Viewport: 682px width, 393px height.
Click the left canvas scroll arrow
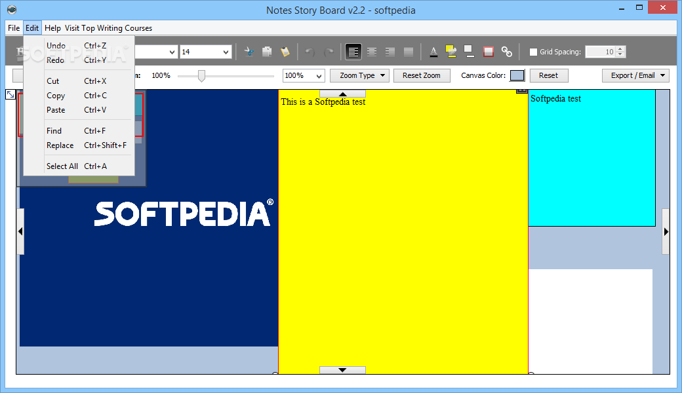20,231
